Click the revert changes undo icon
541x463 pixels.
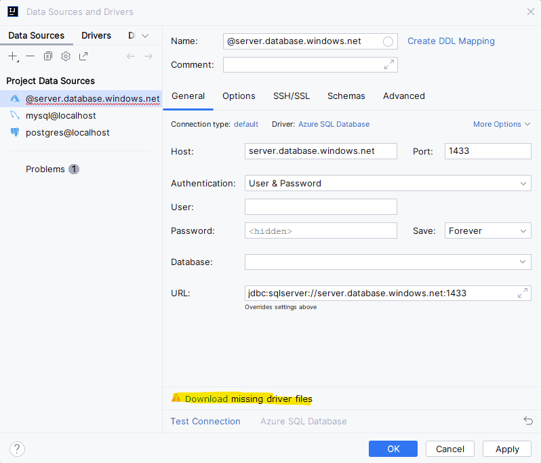[528, 420]
